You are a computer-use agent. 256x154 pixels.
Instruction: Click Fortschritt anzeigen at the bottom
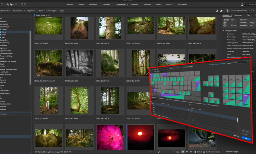[232, 152]
